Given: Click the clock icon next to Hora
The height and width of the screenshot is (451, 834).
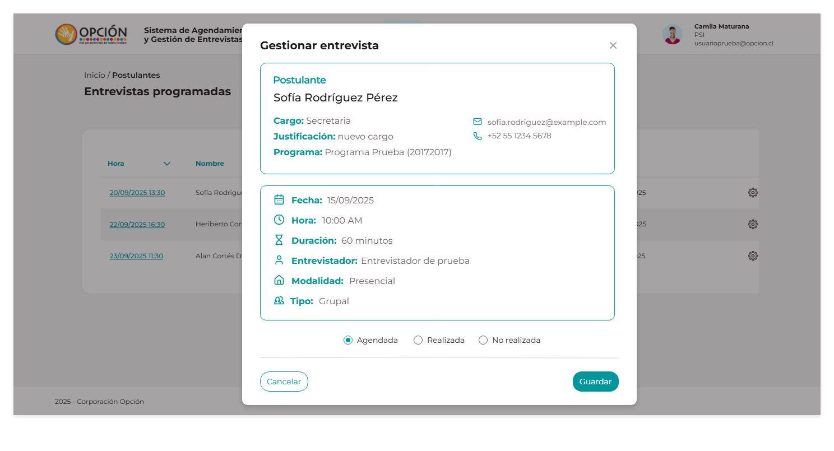Looking at the screenshot, I should click(279, 220).
